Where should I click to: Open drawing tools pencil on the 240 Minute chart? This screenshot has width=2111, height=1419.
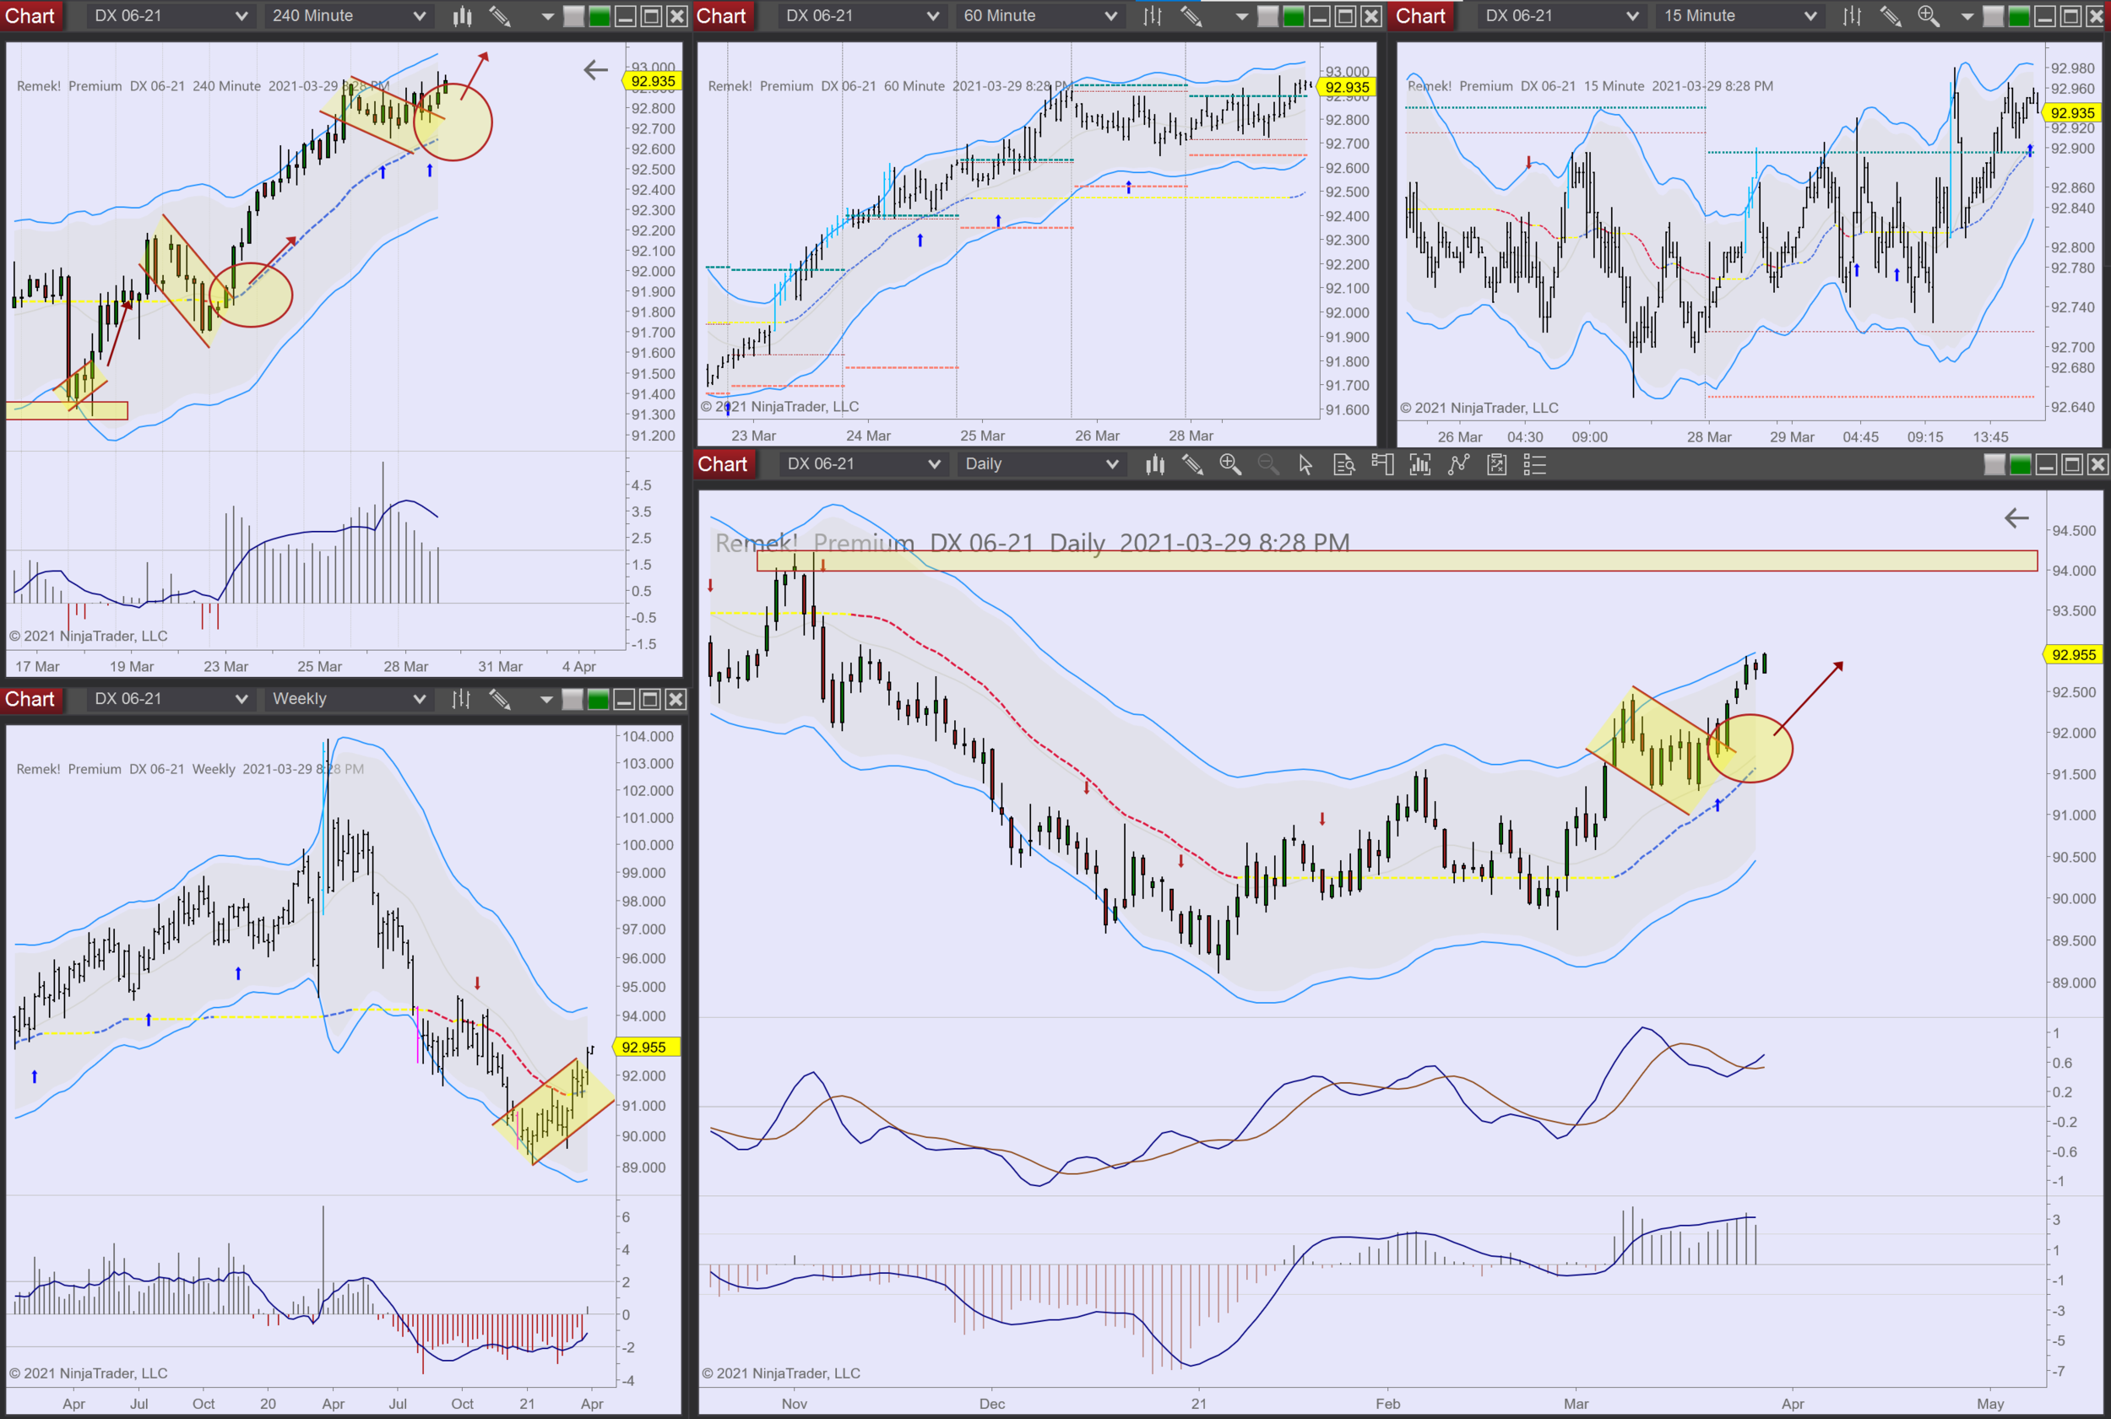(x=499, y=15)
